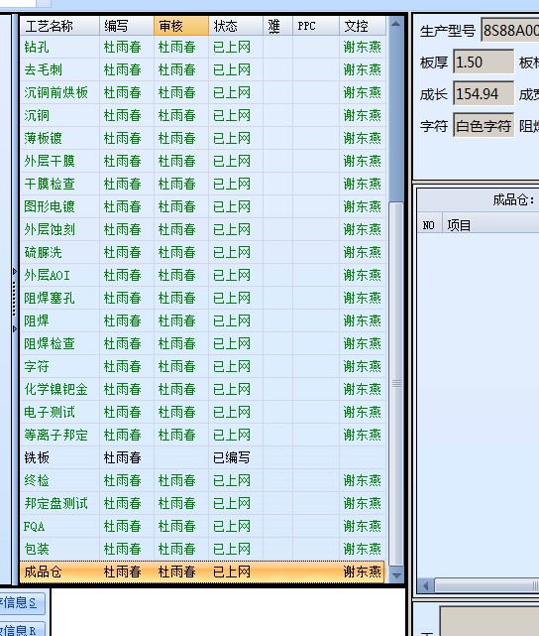Sort by 工艺名称 column header

point(59,26)
